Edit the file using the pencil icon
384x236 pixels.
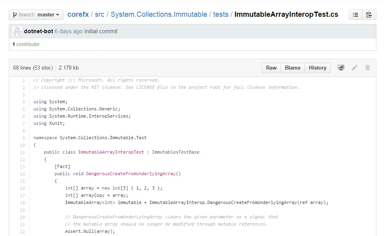(354, 68)
